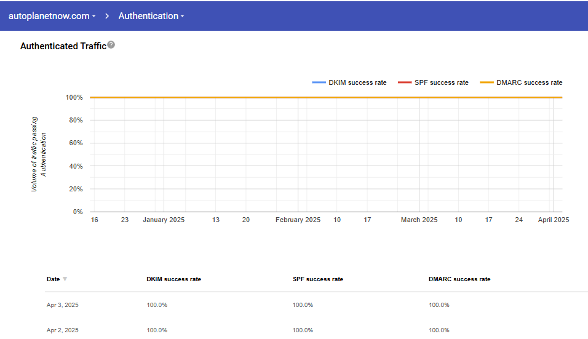Click the help icon beside Authenticated Traffic
Screen dimensions: 588x339
click(x=111, y=45)
